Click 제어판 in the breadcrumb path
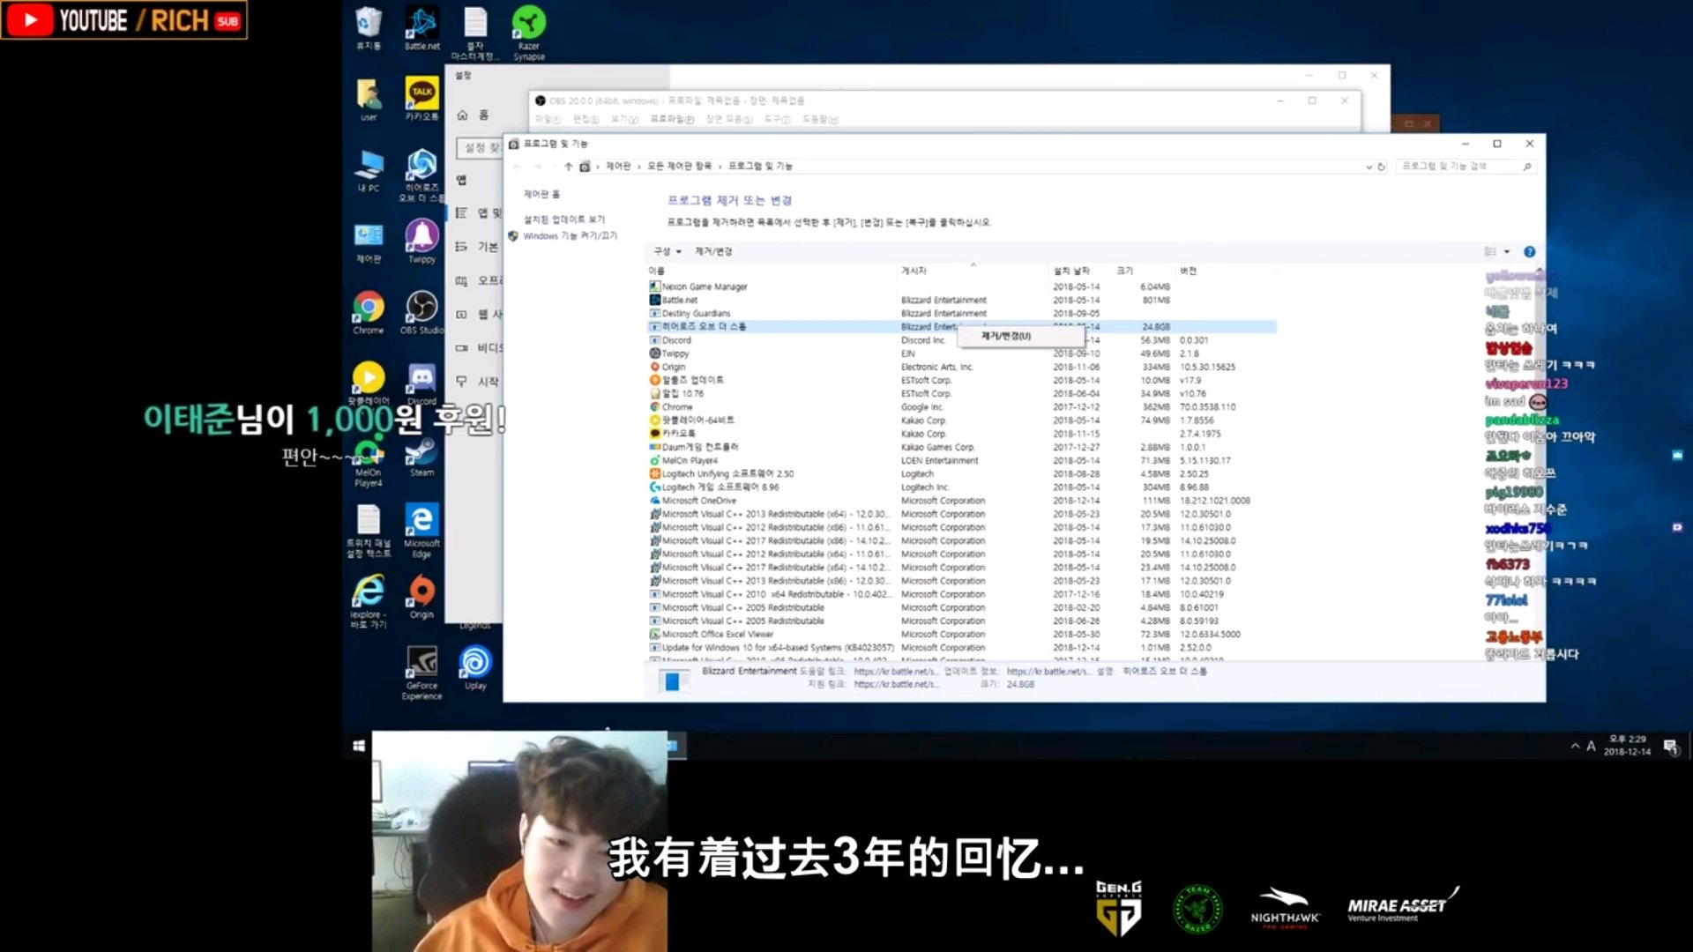 coord(618,167)
